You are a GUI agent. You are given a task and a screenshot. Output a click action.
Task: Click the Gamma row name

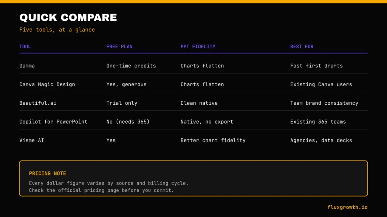coord(27,66)
